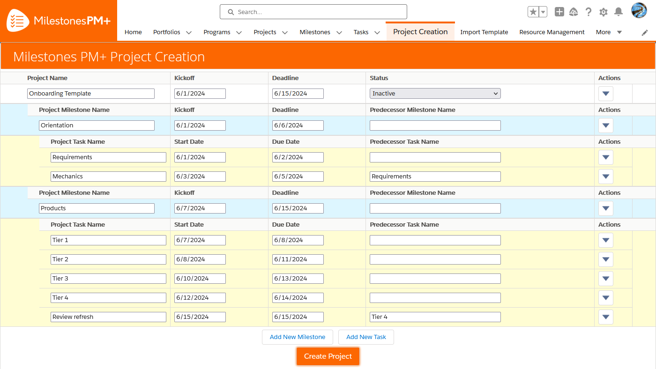Focus the global Search box
This screenshot has height=369, width=656.
[x=313, y=12]
